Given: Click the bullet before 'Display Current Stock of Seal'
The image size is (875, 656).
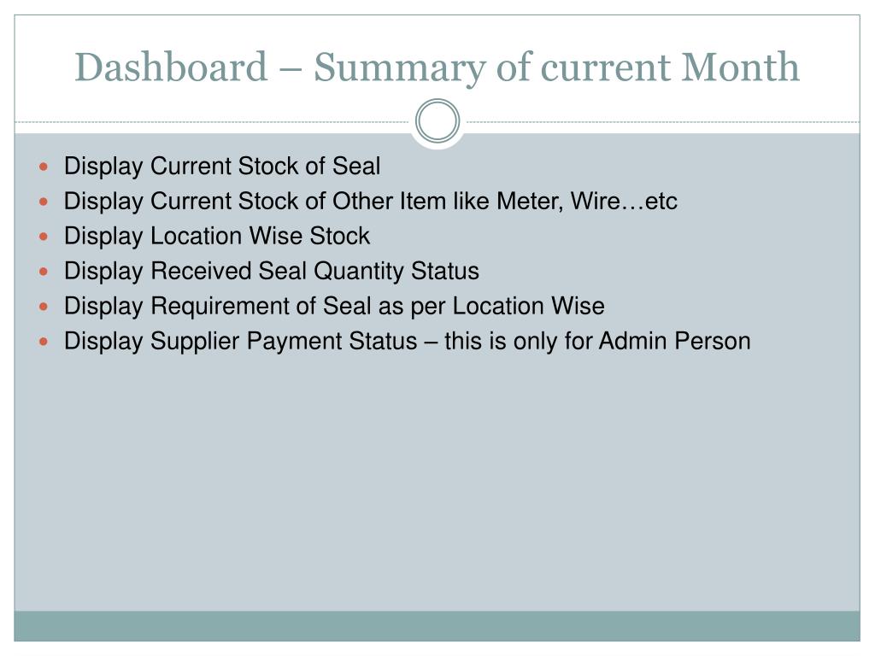Looking at the screenshot, I should [x=44, y=167].
